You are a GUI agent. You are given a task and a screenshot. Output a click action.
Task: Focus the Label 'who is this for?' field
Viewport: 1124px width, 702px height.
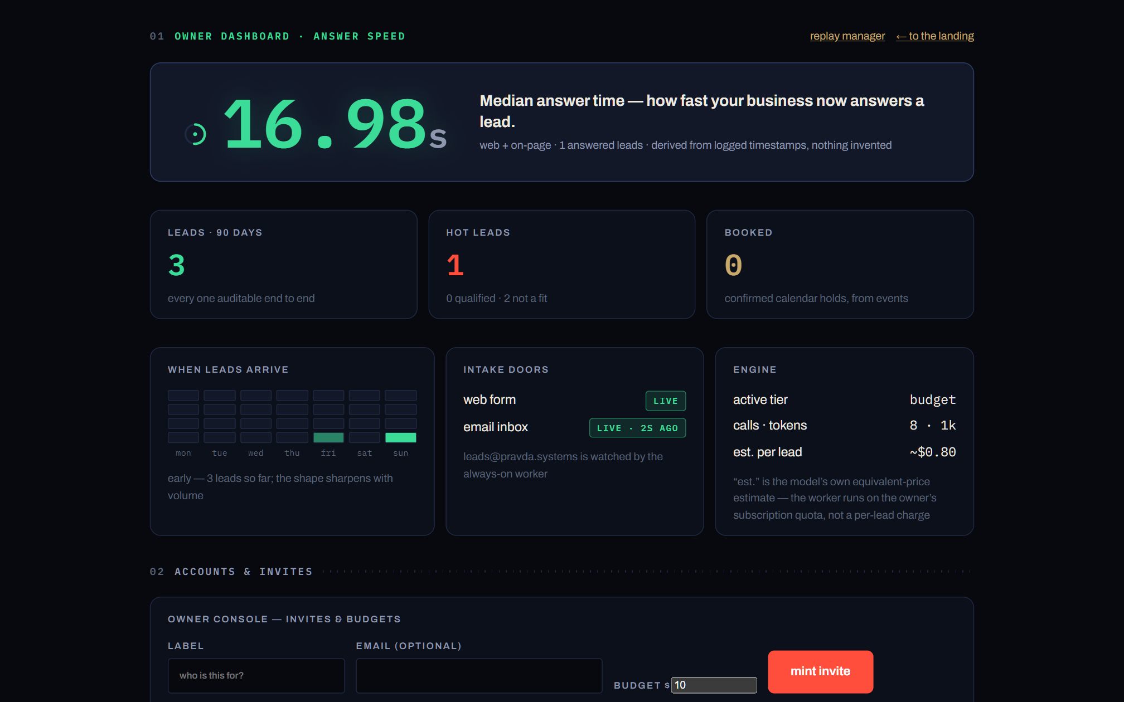[256, 675]
